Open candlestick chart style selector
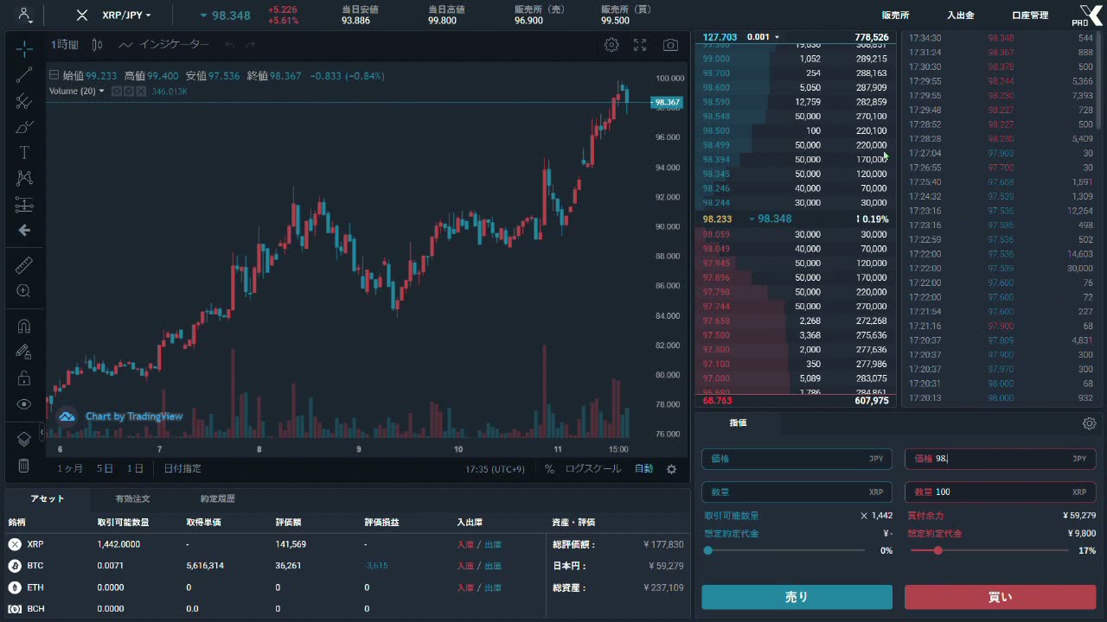1107x622 pixels. pyautogui.click(x=97, y=45)
